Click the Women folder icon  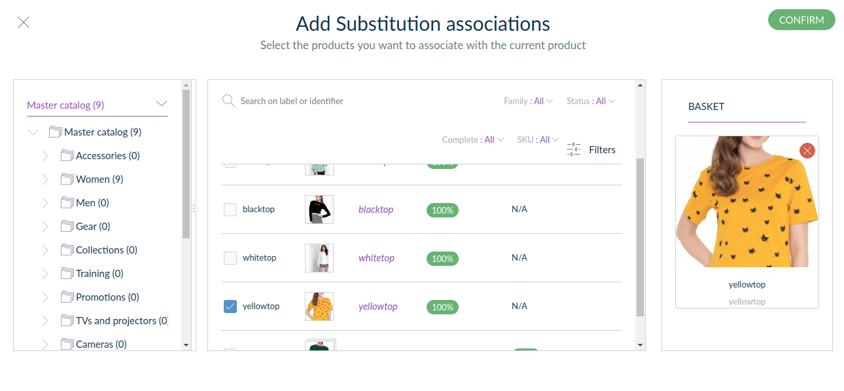point(66,179)
